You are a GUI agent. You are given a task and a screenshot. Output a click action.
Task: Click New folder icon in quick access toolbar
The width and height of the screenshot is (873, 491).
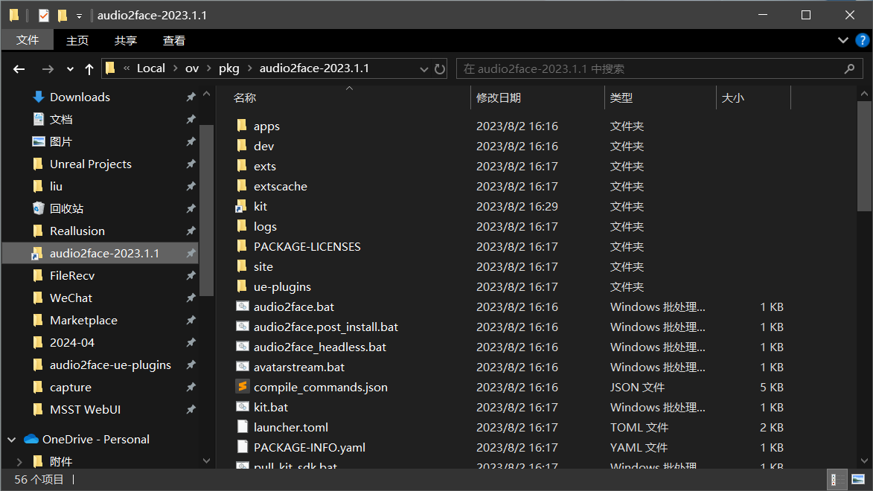pyautogui.click(x=63, y=15)
